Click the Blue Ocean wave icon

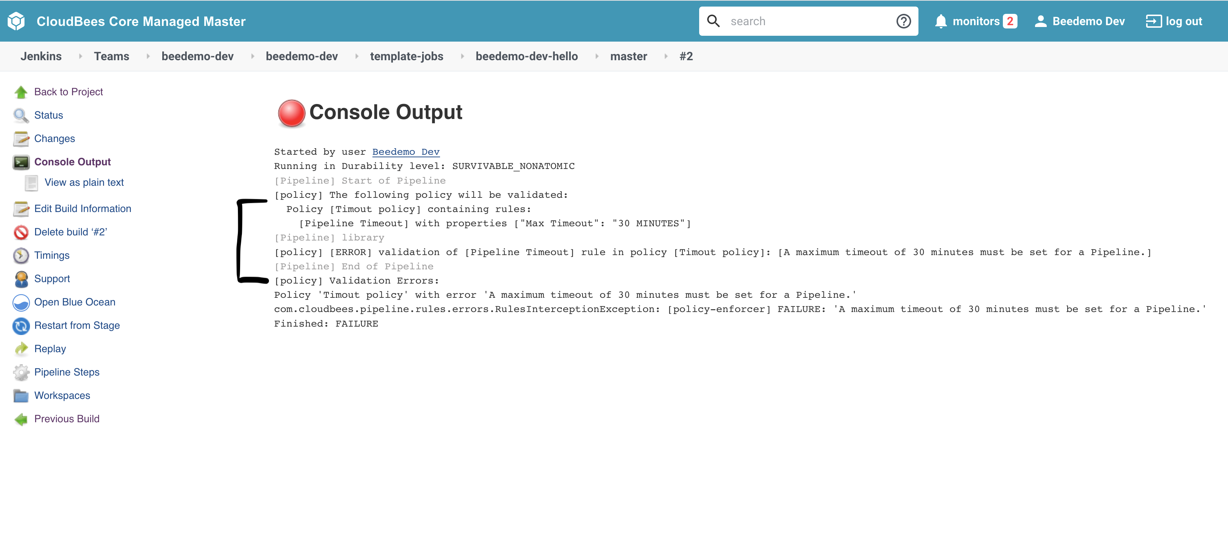coord(21,302)
